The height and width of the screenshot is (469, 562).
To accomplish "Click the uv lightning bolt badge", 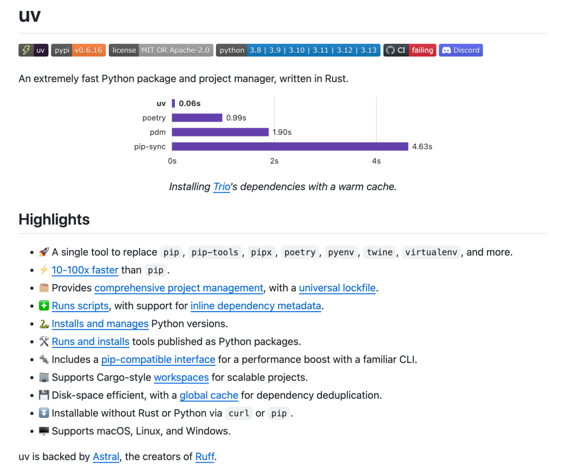I will pyautogui.click(x=33, y=50).
